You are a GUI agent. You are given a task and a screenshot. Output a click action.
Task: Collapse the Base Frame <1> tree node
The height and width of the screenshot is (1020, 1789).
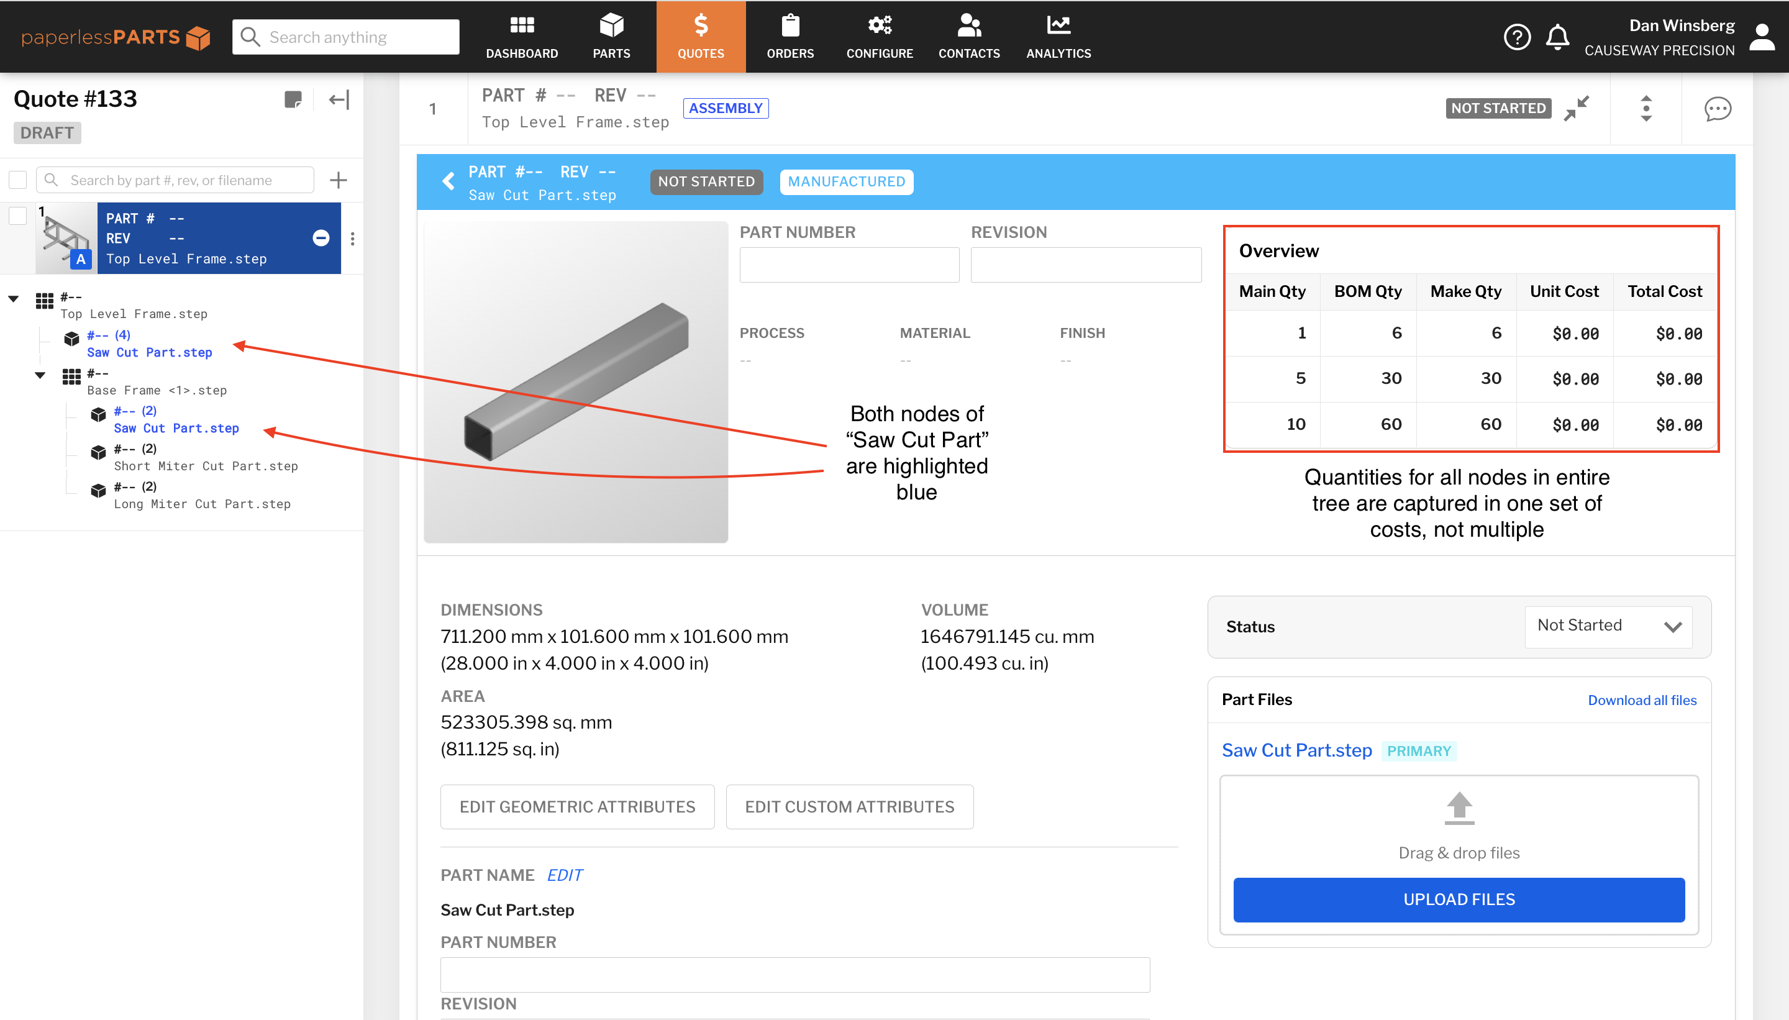[40, 375]
